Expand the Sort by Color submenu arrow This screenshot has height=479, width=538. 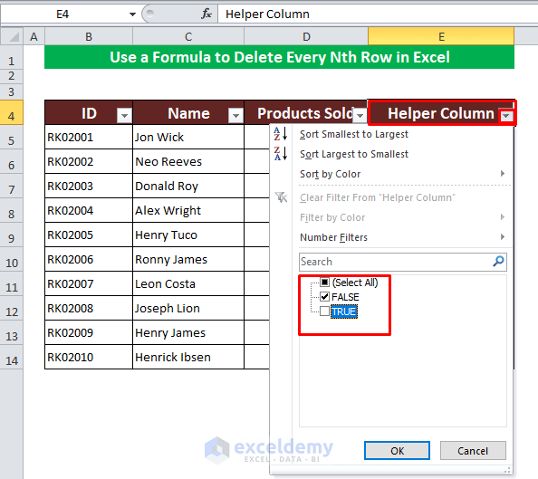pyautogui.click(x=503, y=173)
